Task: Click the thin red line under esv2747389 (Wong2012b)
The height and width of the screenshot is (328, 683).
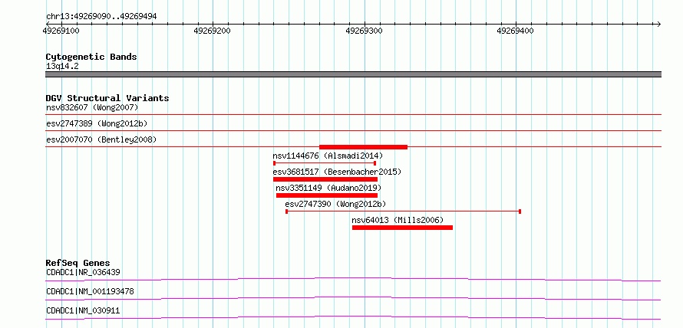Action: click(353, 131)
